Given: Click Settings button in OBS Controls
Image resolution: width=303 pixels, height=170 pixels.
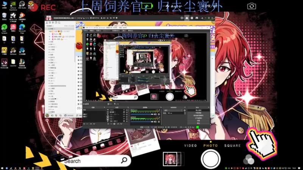Looking at the screenshot, I should [198, 121].
